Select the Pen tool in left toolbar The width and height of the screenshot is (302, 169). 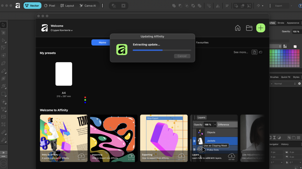pyautogui.click(x=4, y=63)
